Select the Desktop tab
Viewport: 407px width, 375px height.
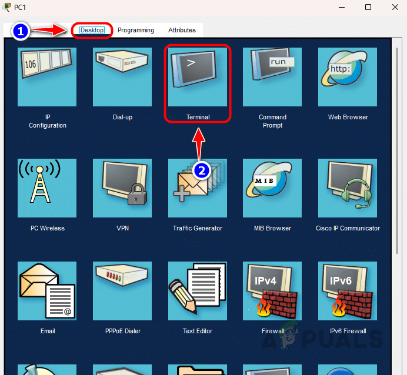[92, 30]
